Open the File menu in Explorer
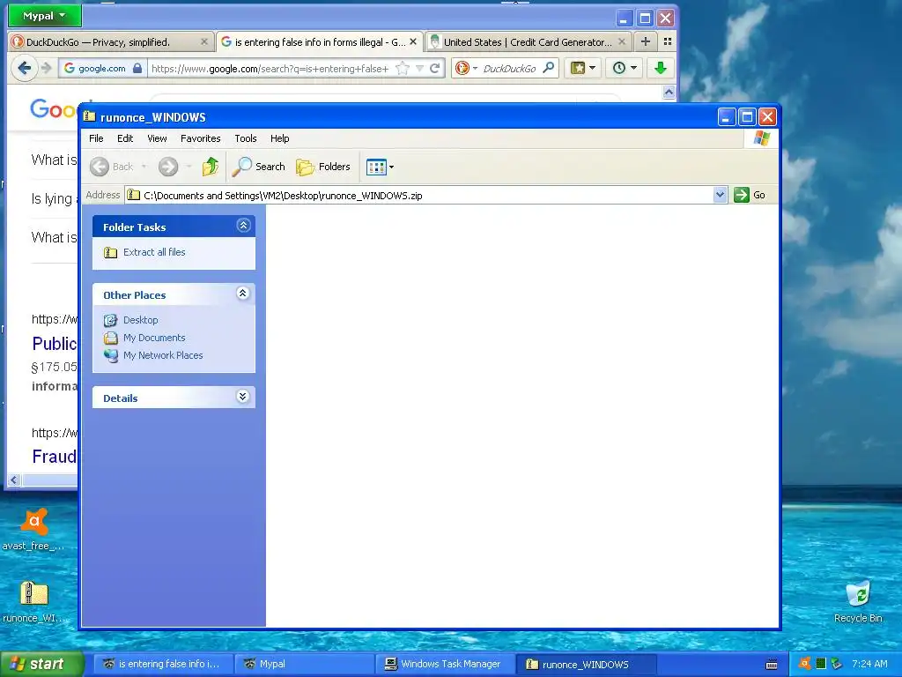This screenshot has height=677, width=902. coord(96,138)
